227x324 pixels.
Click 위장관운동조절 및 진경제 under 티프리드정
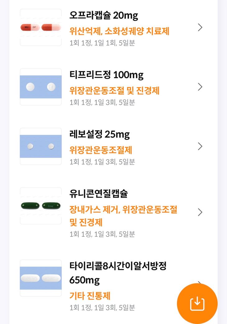coord(114,90)
